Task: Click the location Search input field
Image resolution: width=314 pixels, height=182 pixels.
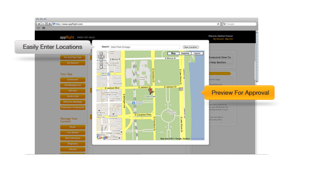Action: click(145, 47)
